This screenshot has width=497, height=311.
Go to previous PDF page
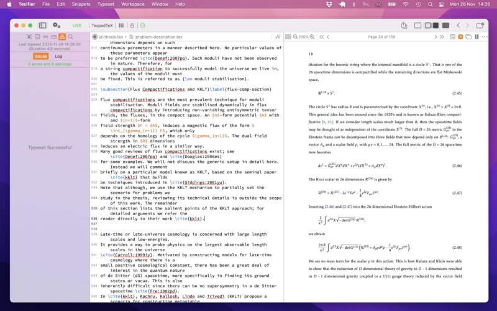(x=328, y=37)
